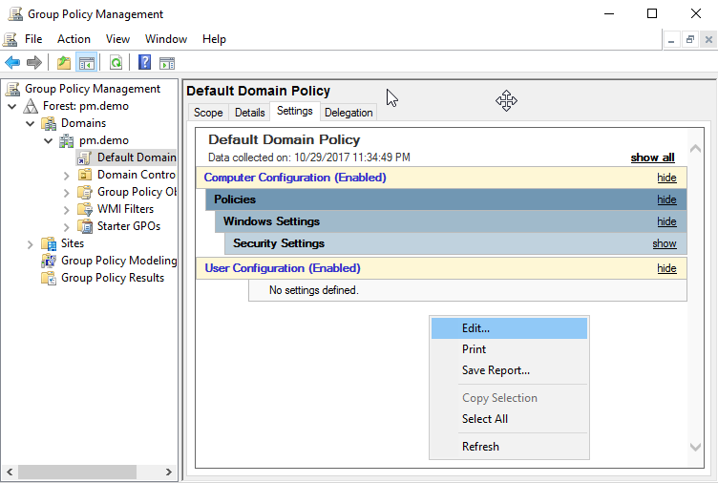This screenshot has width=718, height=483.
Task: Expand the Starter GPOs node
Action: (x=67, y=227)
